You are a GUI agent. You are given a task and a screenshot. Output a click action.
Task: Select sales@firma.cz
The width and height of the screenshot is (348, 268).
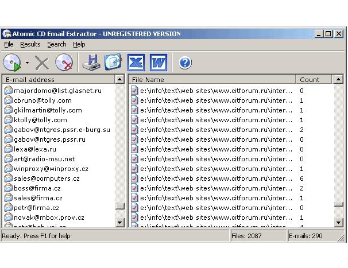(38, 198)
